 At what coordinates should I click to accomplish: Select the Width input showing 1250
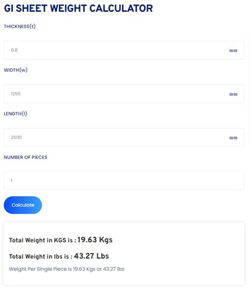(124, 94)
